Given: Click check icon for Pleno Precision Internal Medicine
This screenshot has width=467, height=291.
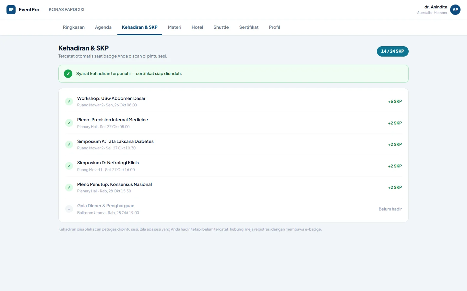Looking at the screenshot, I should click(x=69, y=123).
